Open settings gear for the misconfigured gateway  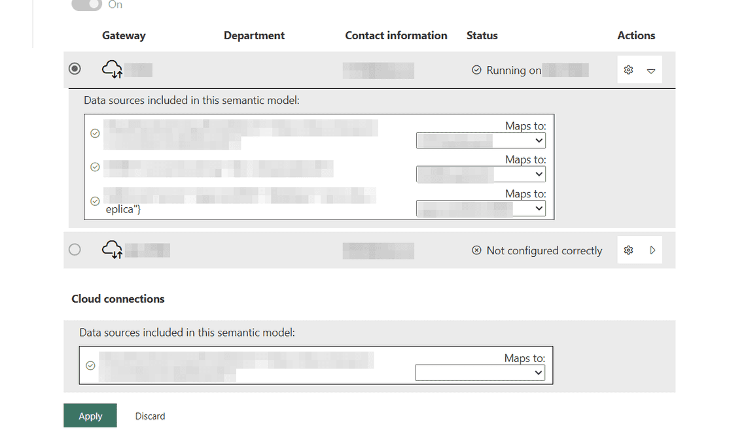click(x=628, y=250)
